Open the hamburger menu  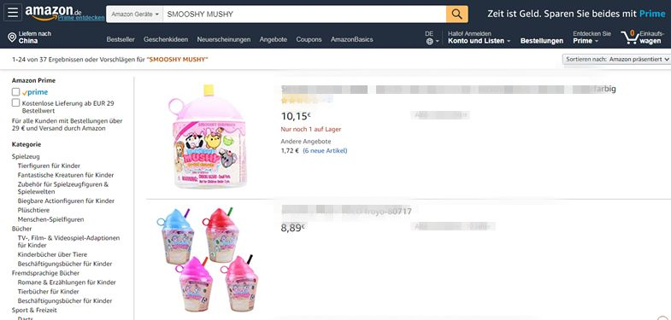(x=13, y=13)
